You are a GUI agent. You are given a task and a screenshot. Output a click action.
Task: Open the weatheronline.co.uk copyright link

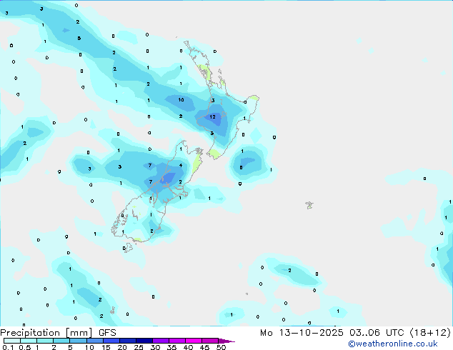click(393, 344)
